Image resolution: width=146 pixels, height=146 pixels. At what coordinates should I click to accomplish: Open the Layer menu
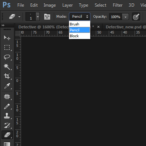(x=67, y=5)
